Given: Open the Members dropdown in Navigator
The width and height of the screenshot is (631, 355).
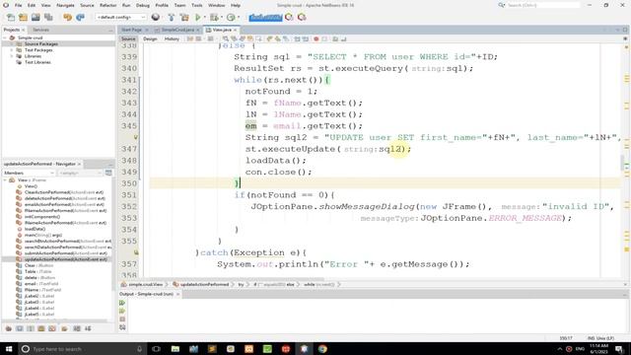Looking at the screenshot, I should click(29, 173).
